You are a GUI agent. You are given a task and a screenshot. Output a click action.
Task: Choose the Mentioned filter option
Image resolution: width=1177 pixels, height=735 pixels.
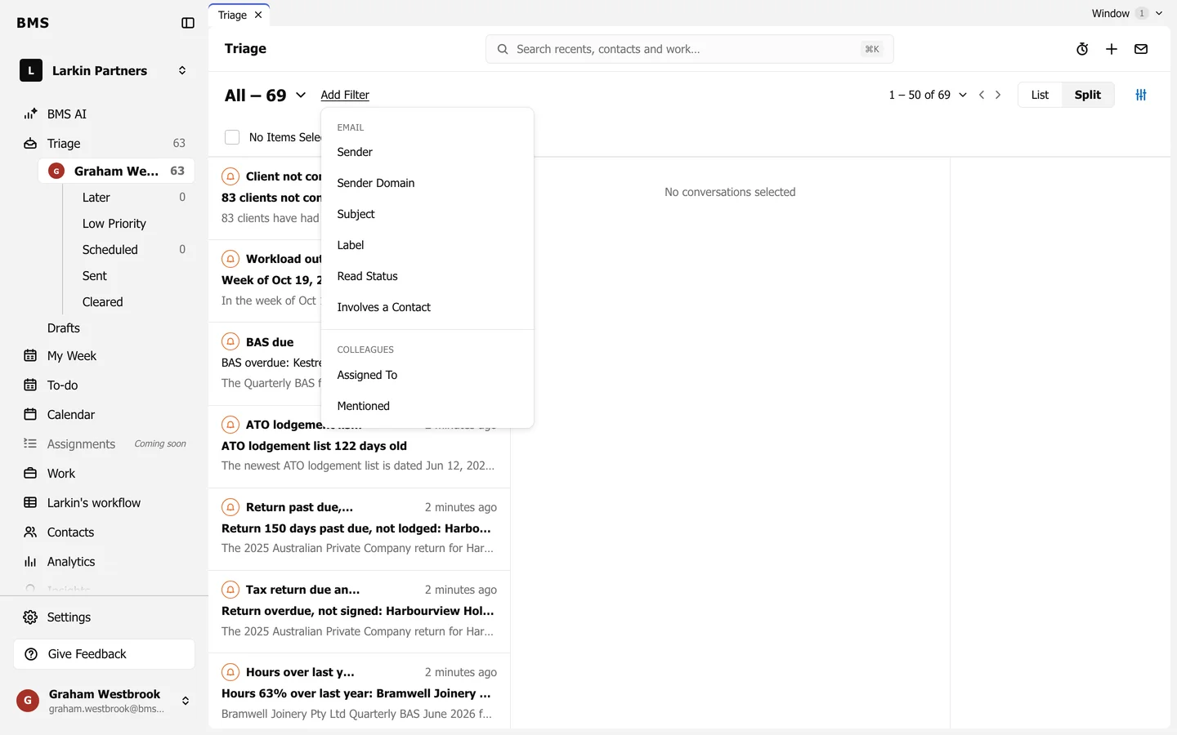point(427,406)
